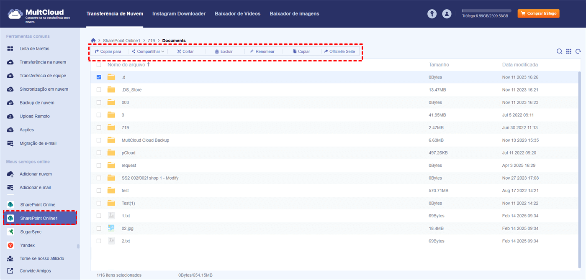The image size is (586, 280).
Task: Open the folder named 3
Action: coord(123,115)
